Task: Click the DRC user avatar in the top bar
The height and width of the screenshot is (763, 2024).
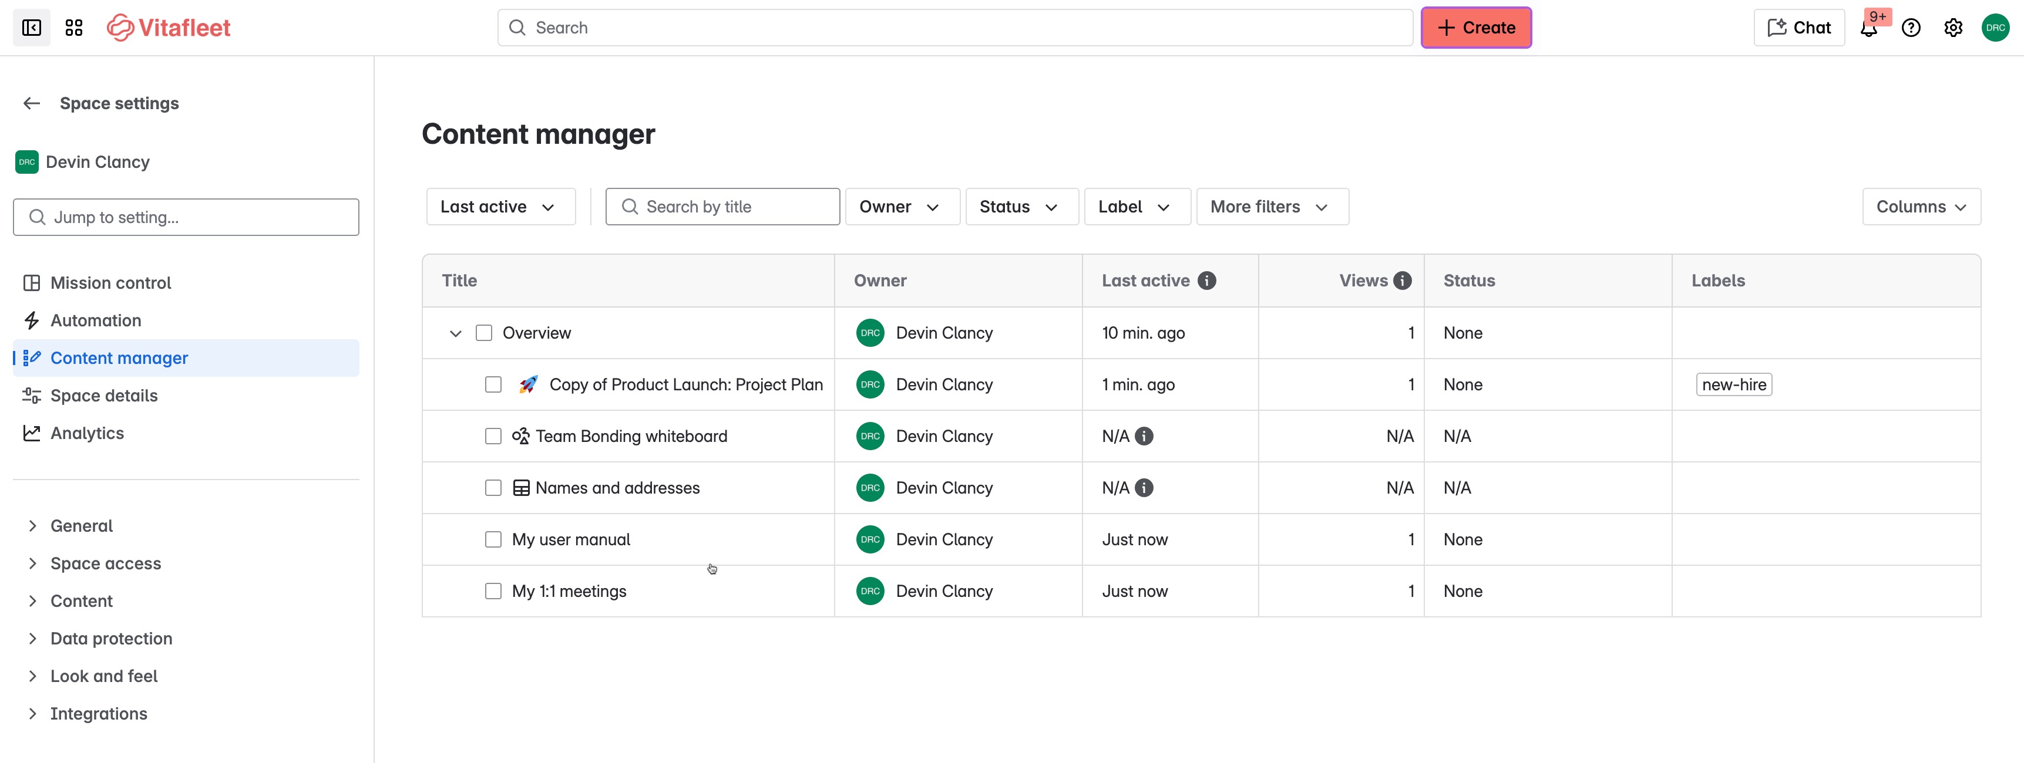Action: (x=1995, y=28)
